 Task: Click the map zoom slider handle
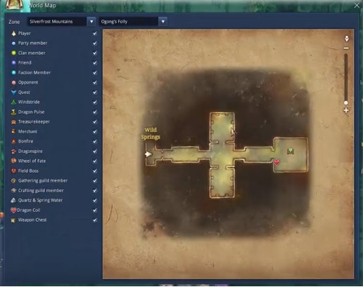click(x=346, y=103)
